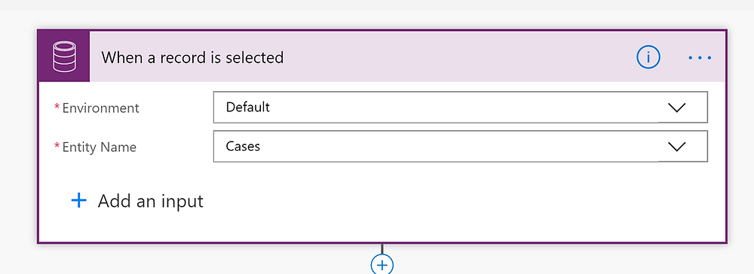Click the purple database connector icon
Viewport: 754px width, 274px height.
[x=64, y=57]
